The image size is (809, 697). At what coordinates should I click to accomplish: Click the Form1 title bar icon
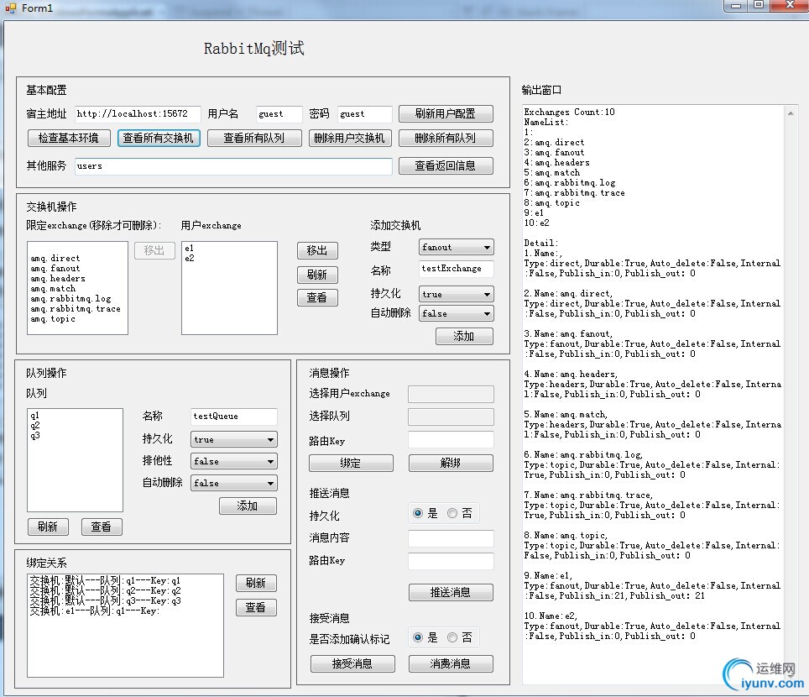[10, 8]
